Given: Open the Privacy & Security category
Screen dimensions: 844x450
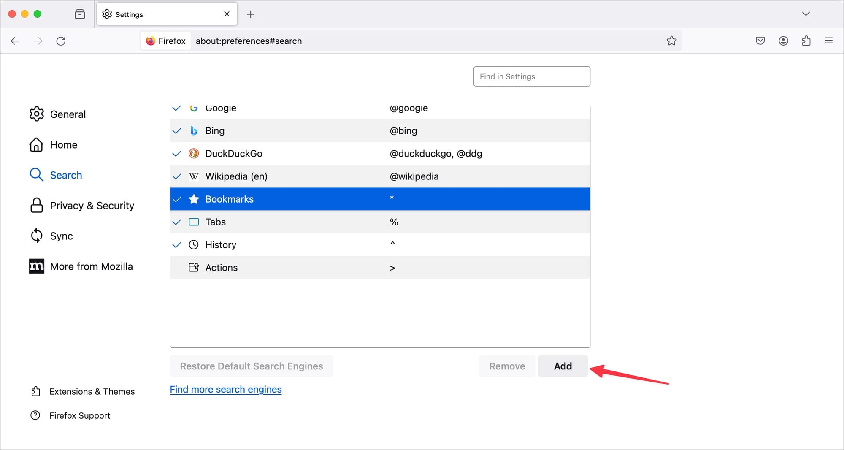Looking at the screenshot, I should click(82, 206).
